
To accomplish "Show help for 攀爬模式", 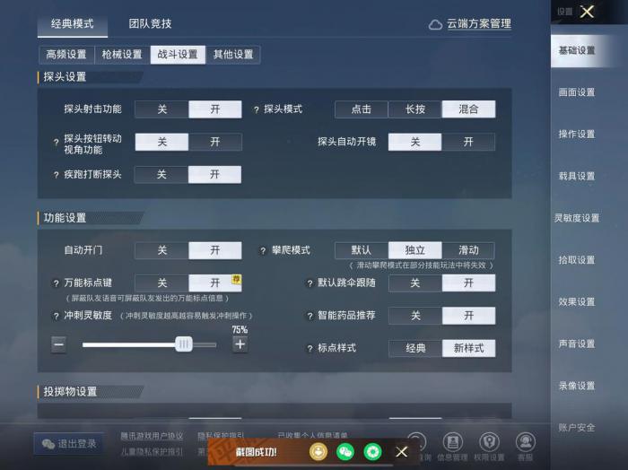I will tap(263, 251).
